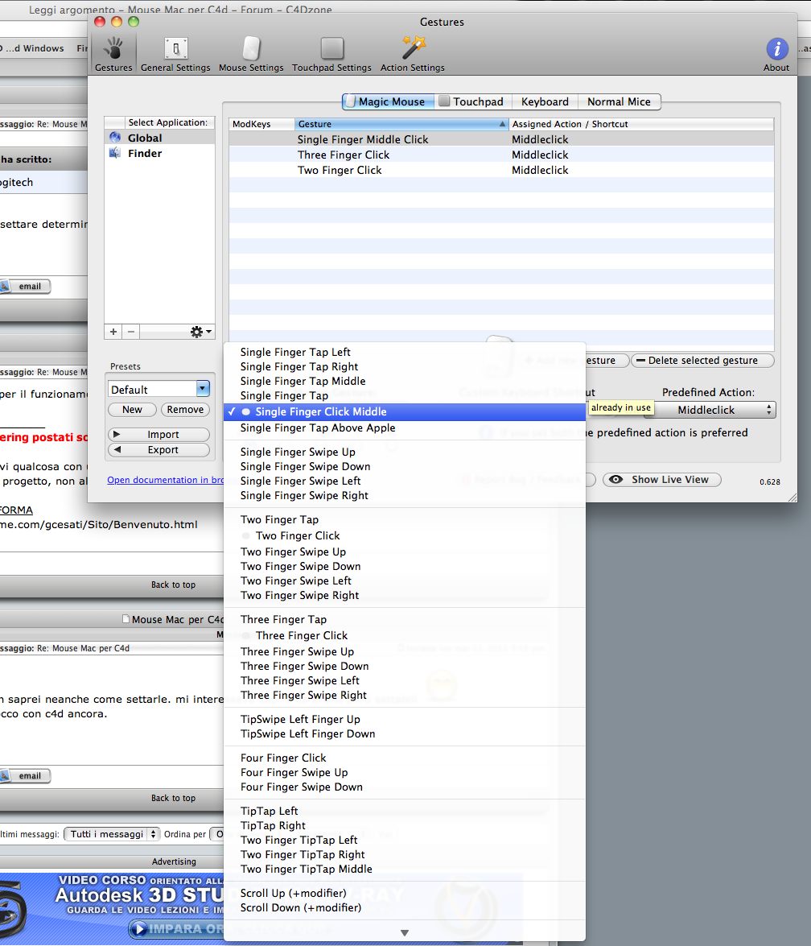Open the gear menu below the application list
The image size is (811, 946).
pos(201,332)
